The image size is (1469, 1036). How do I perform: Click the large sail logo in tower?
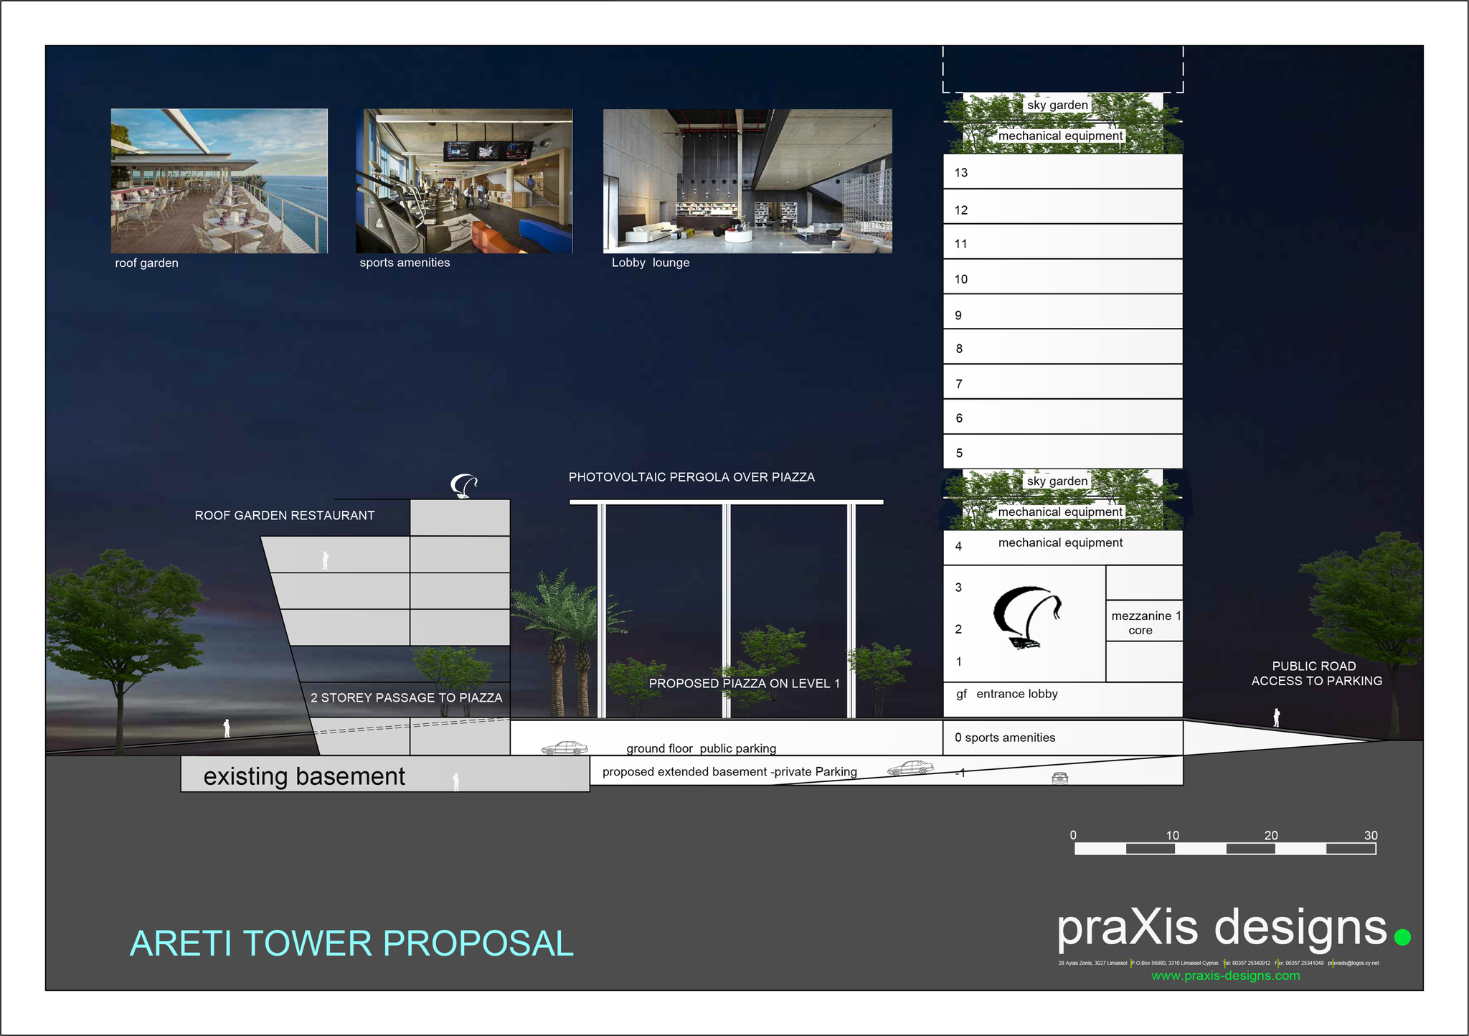1026,618
